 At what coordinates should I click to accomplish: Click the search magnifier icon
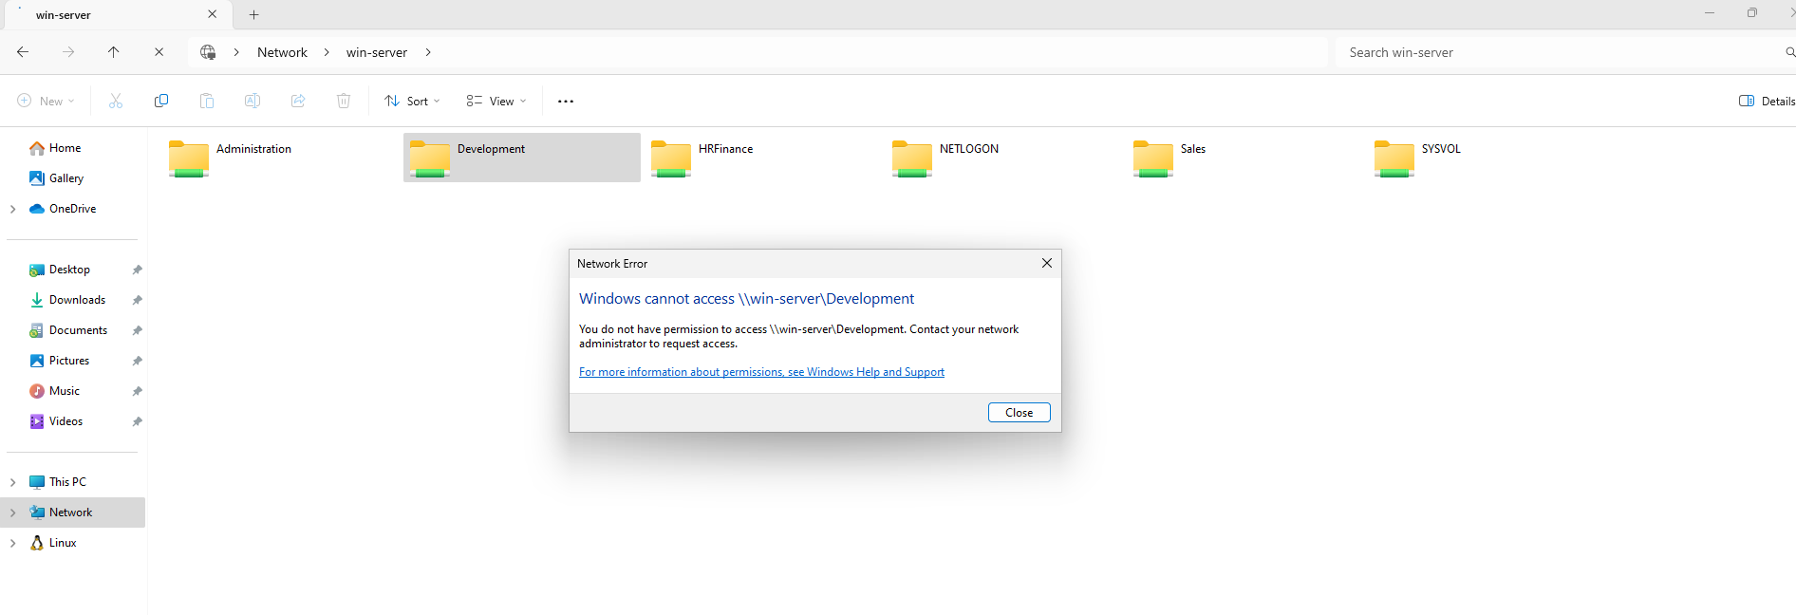(1789, 52)
